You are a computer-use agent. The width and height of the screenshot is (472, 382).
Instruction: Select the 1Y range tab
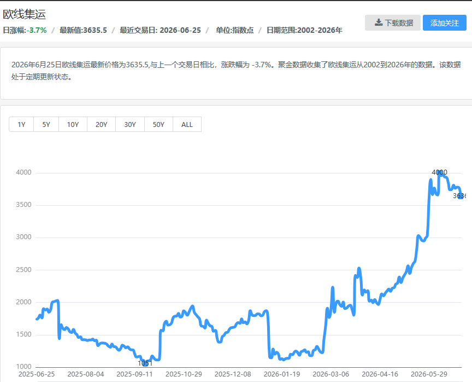[x=21, y=124]
